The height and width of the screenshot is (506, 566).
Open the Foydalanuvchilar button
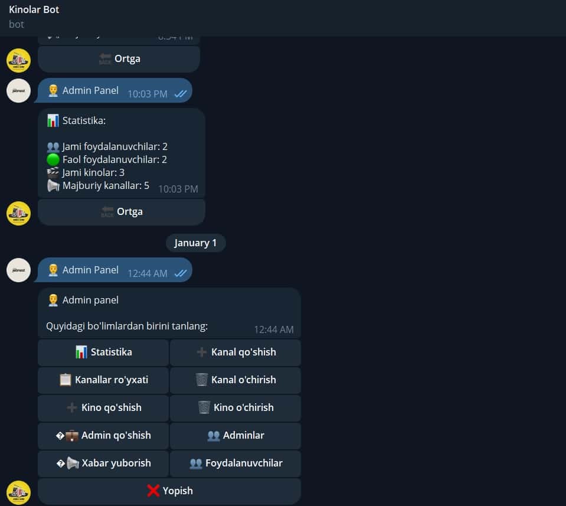(x=235, y=463)
